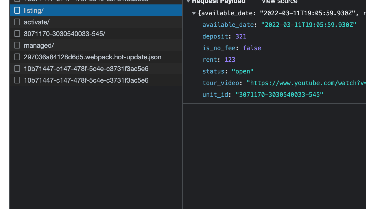The width and height of the screenshot is (366, 209).
Task: Tick the checkbox beside the listing/ request
Action: pos(17,11)
